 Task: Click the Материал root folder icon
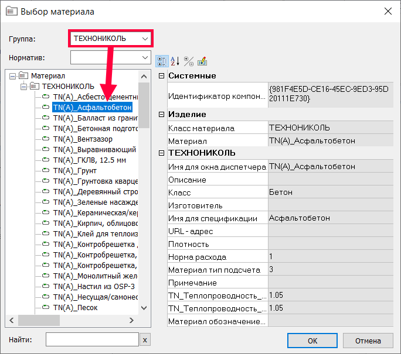(x=23, y=75)
